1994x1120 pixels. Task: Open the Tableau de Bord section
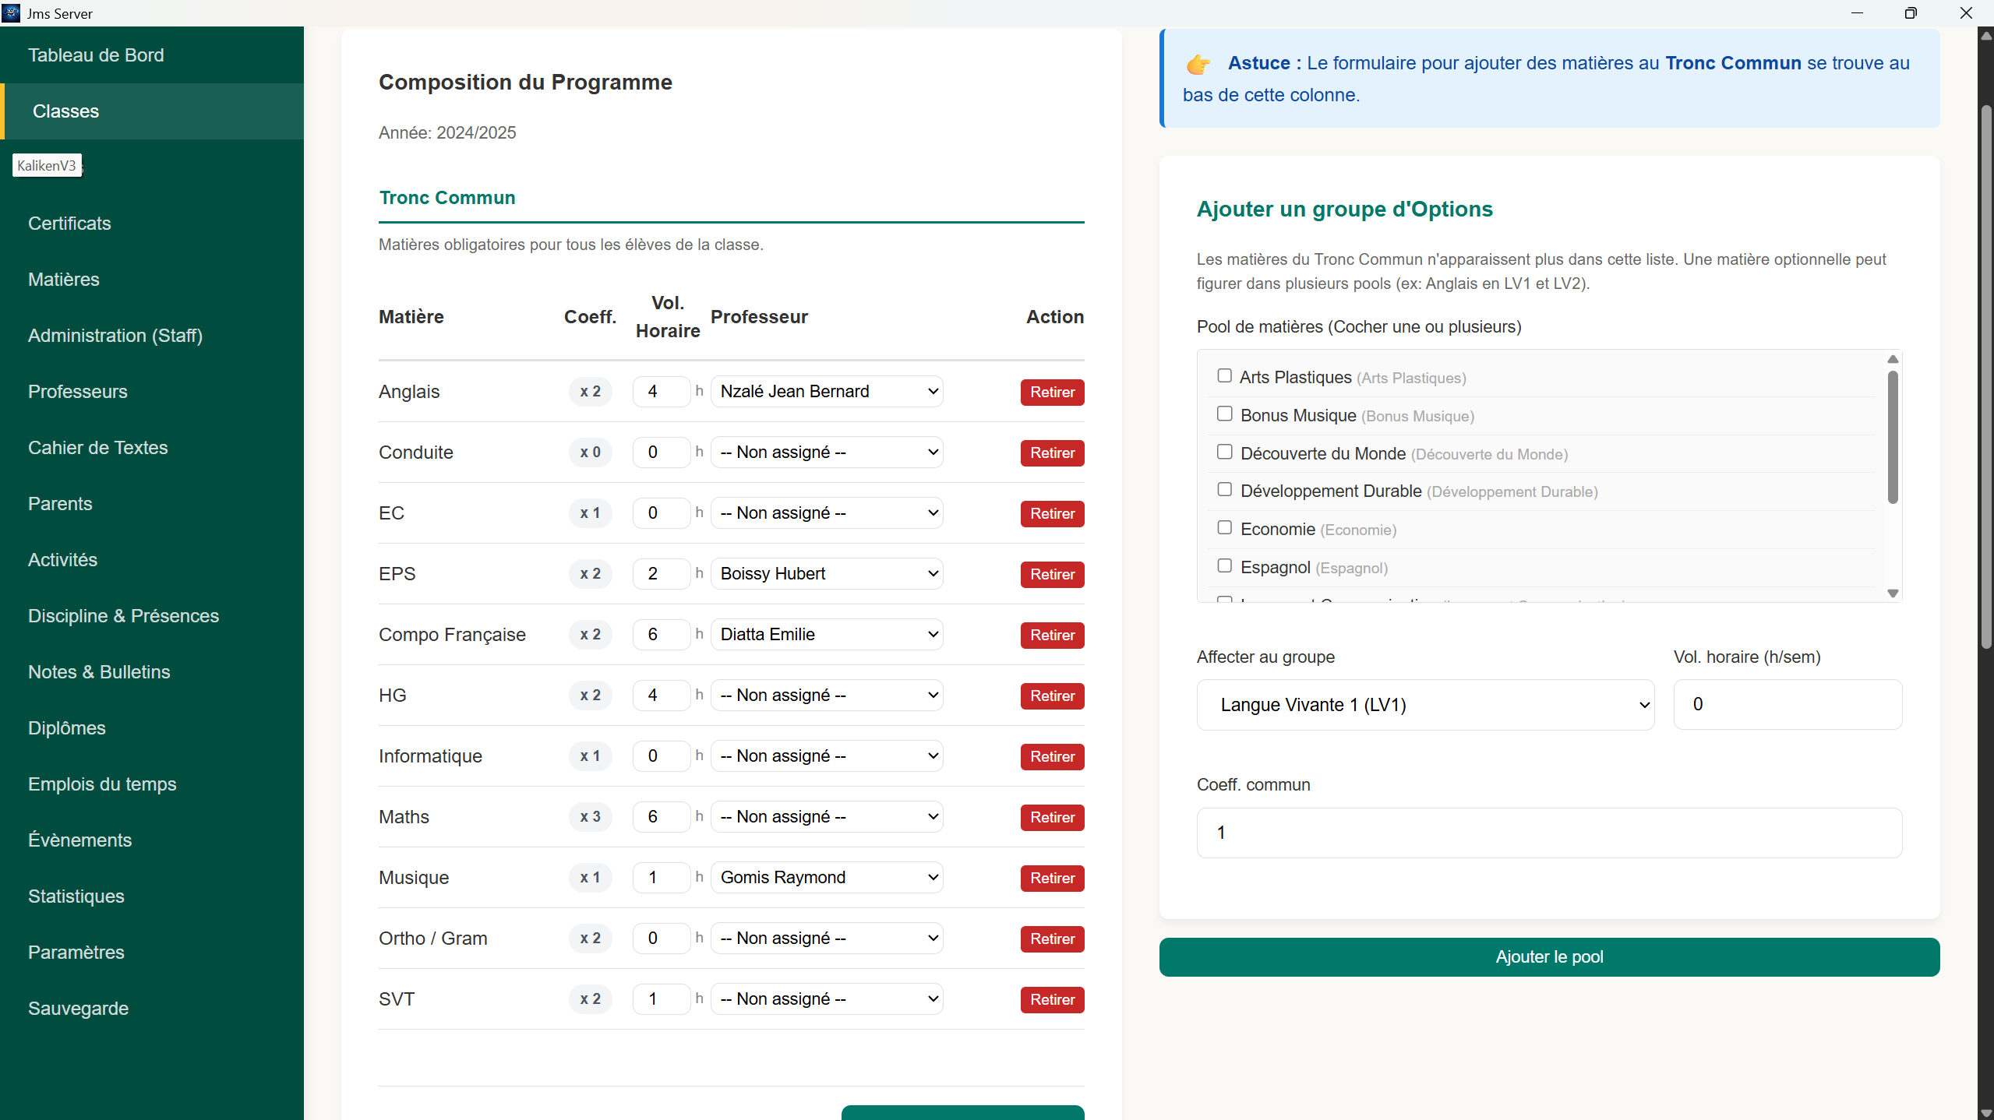point(95,55)
